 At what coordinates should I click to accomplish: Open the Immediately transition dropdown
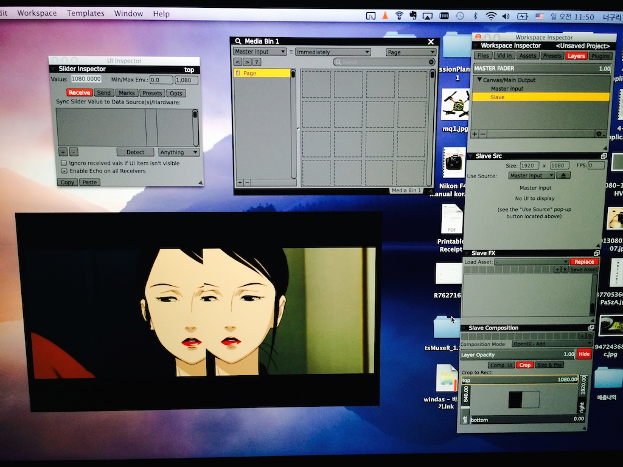(x=333, y=52)
